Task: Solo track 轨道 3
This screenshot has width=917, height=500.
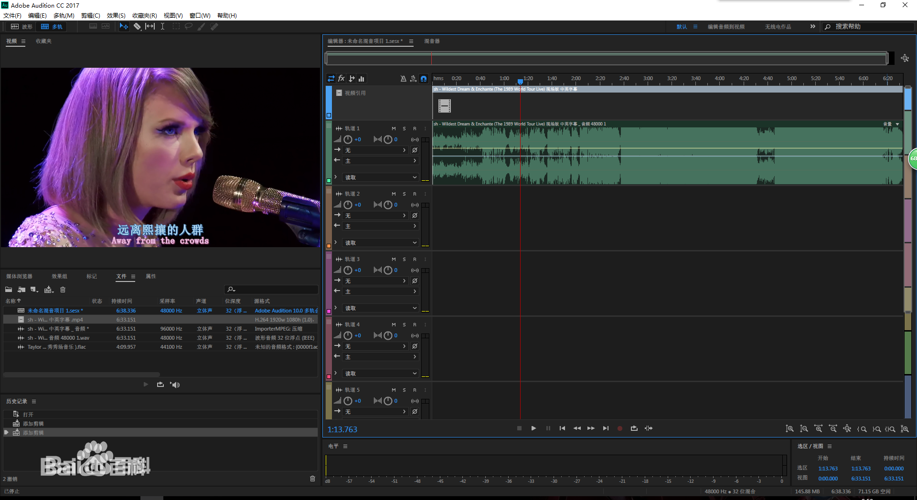Action: click(404, 260)
